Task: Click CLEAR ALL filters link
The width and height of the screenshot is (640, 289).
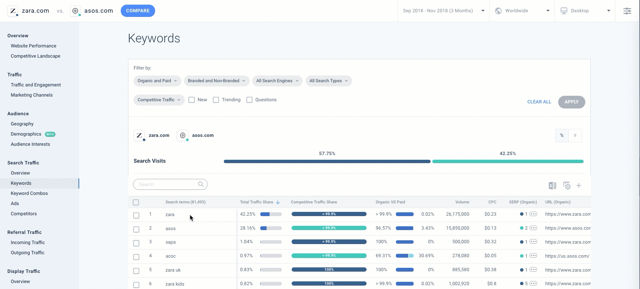Action: [539, 102]
